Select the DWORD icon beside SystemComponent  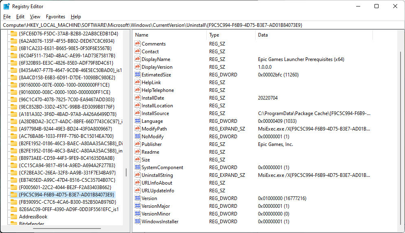[138, 168]
